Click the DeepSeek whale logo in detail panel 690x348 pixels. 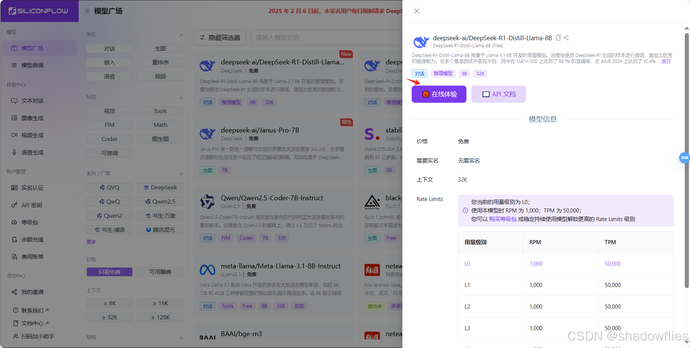(421, 42)
